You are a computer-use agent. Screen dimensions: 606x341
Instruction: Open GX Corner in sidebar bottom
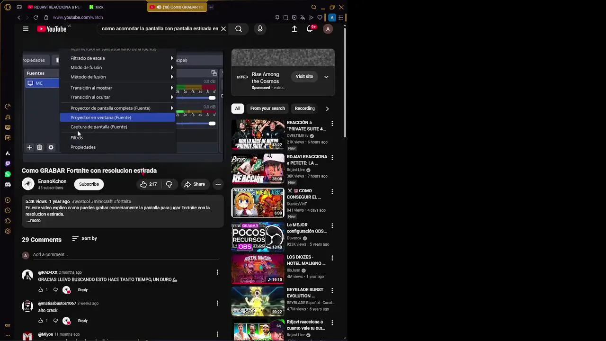click(x=8, y=325)
